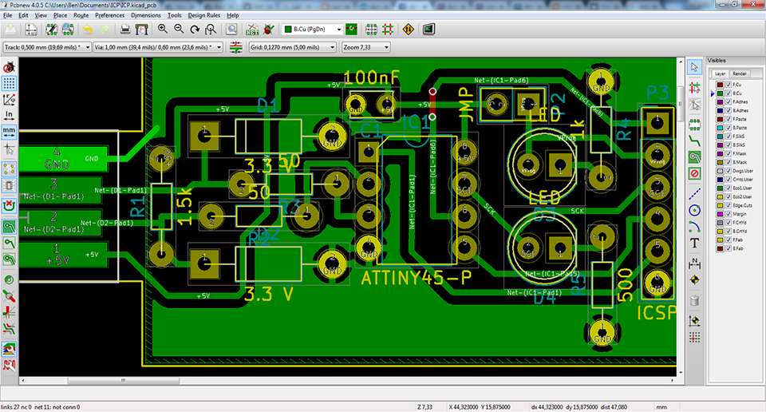Select the highlight net tool
The height and width of the screenshot is (412, 766).
coord(694,88)
